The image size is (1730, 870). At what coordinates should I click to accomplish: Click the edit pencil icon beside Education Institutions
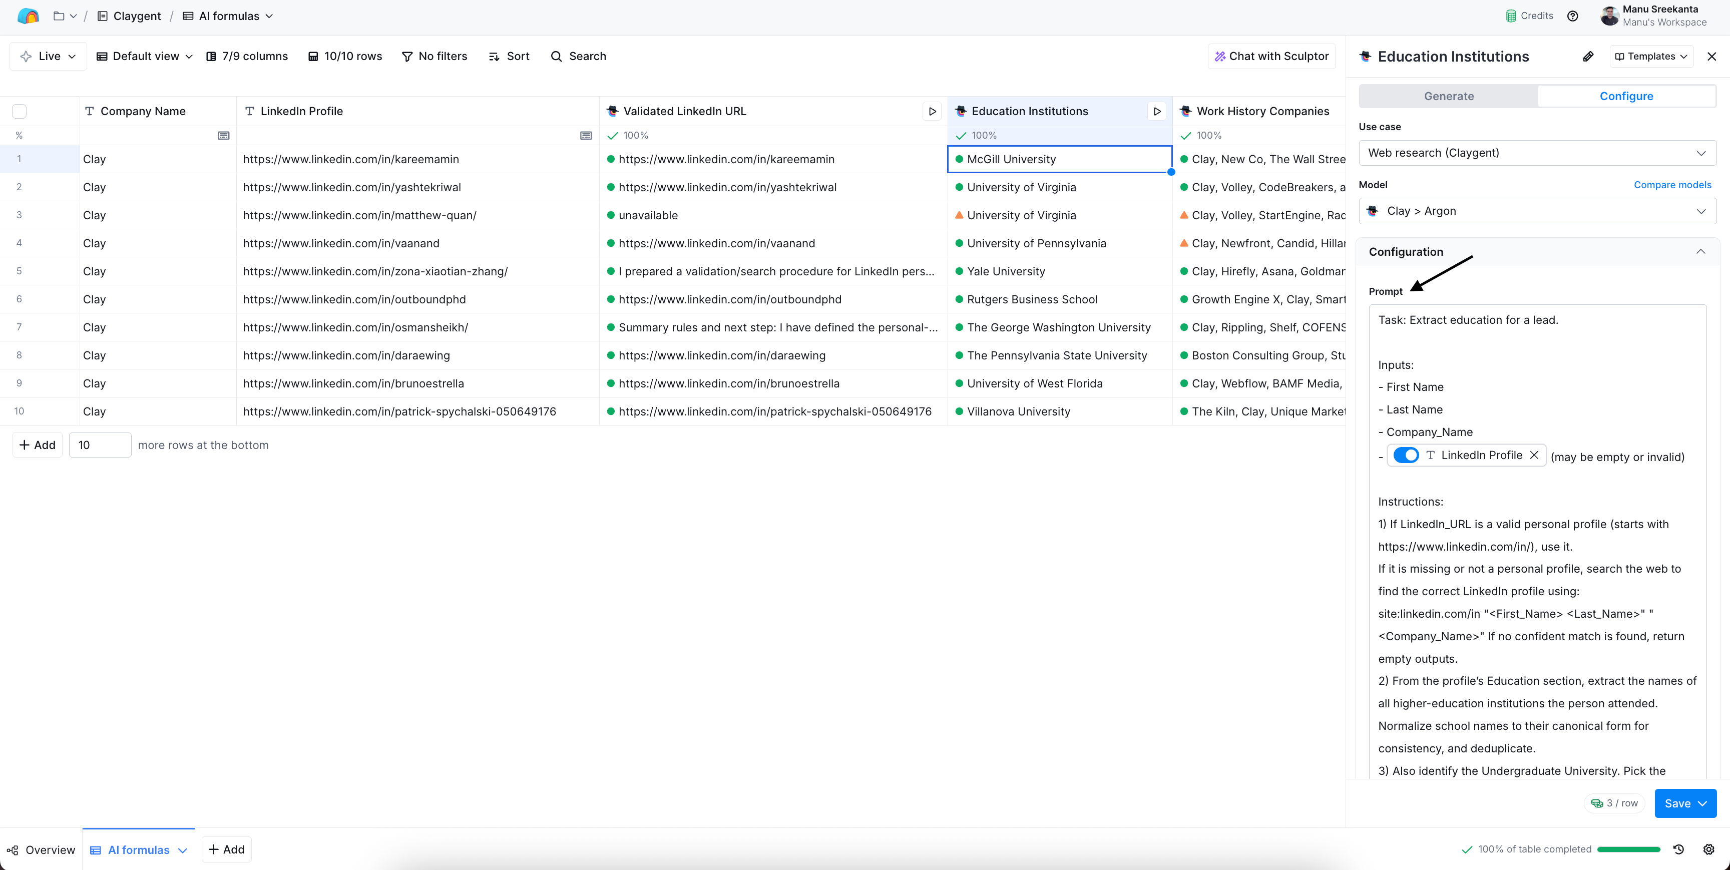pyautogui.click(x=1588, y=57)
